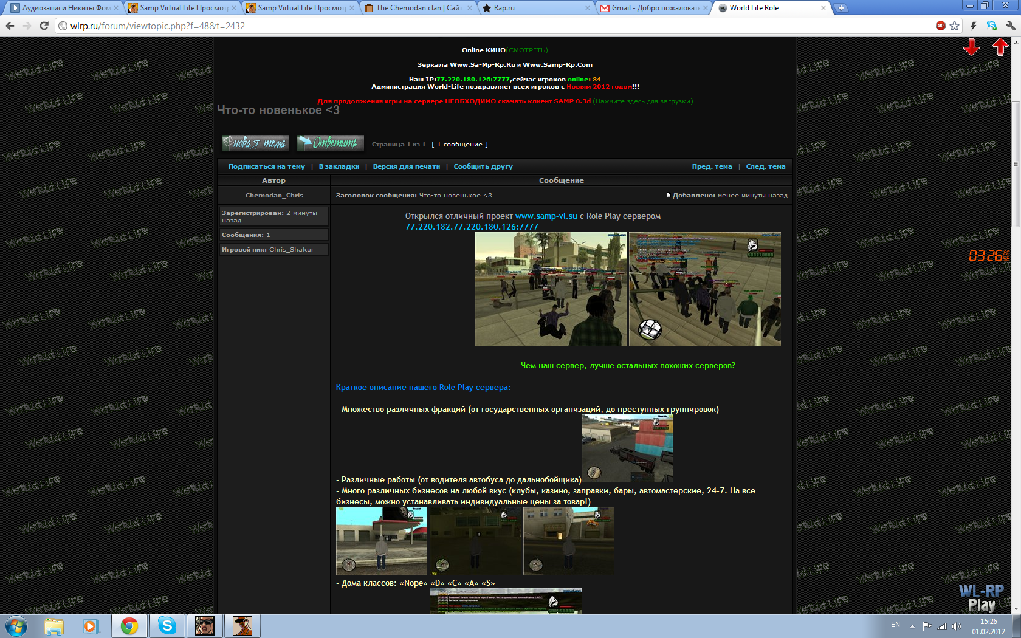Viewport: 1021px width, 638px height.
Task: Open the network signal tray icon
Action: click(x=942, y=626)
